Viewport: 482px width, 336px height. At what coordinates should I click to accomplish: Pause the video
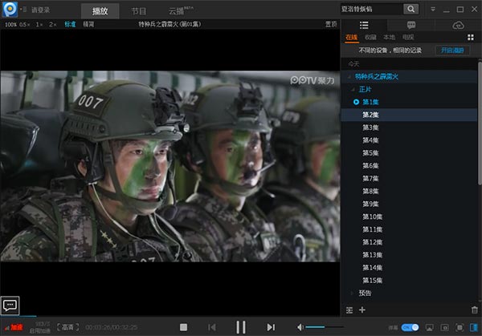241,327
